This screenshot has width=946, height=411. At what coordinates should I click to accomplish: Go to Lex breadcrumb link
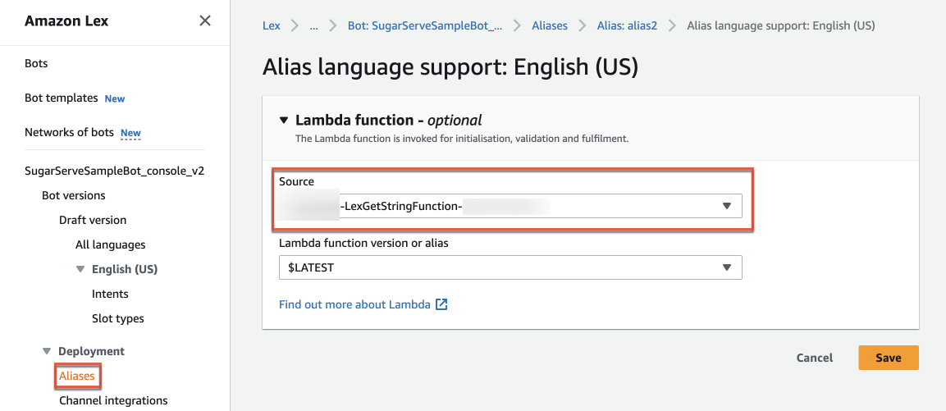(272, 26)
